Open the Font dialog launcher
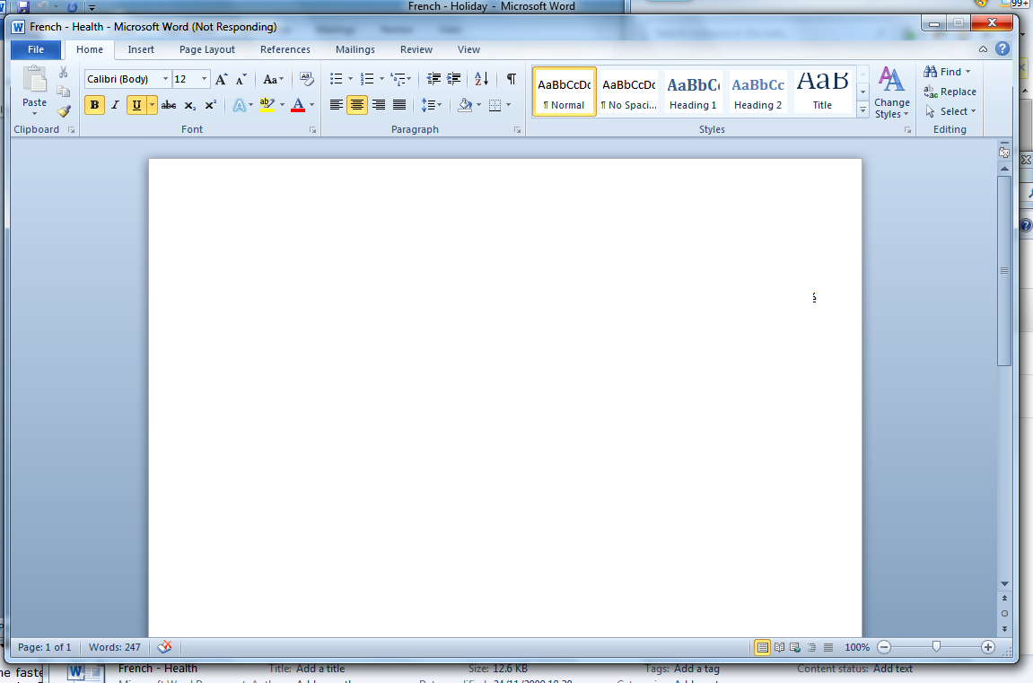1033x683 pixels. tap(313, 130)
